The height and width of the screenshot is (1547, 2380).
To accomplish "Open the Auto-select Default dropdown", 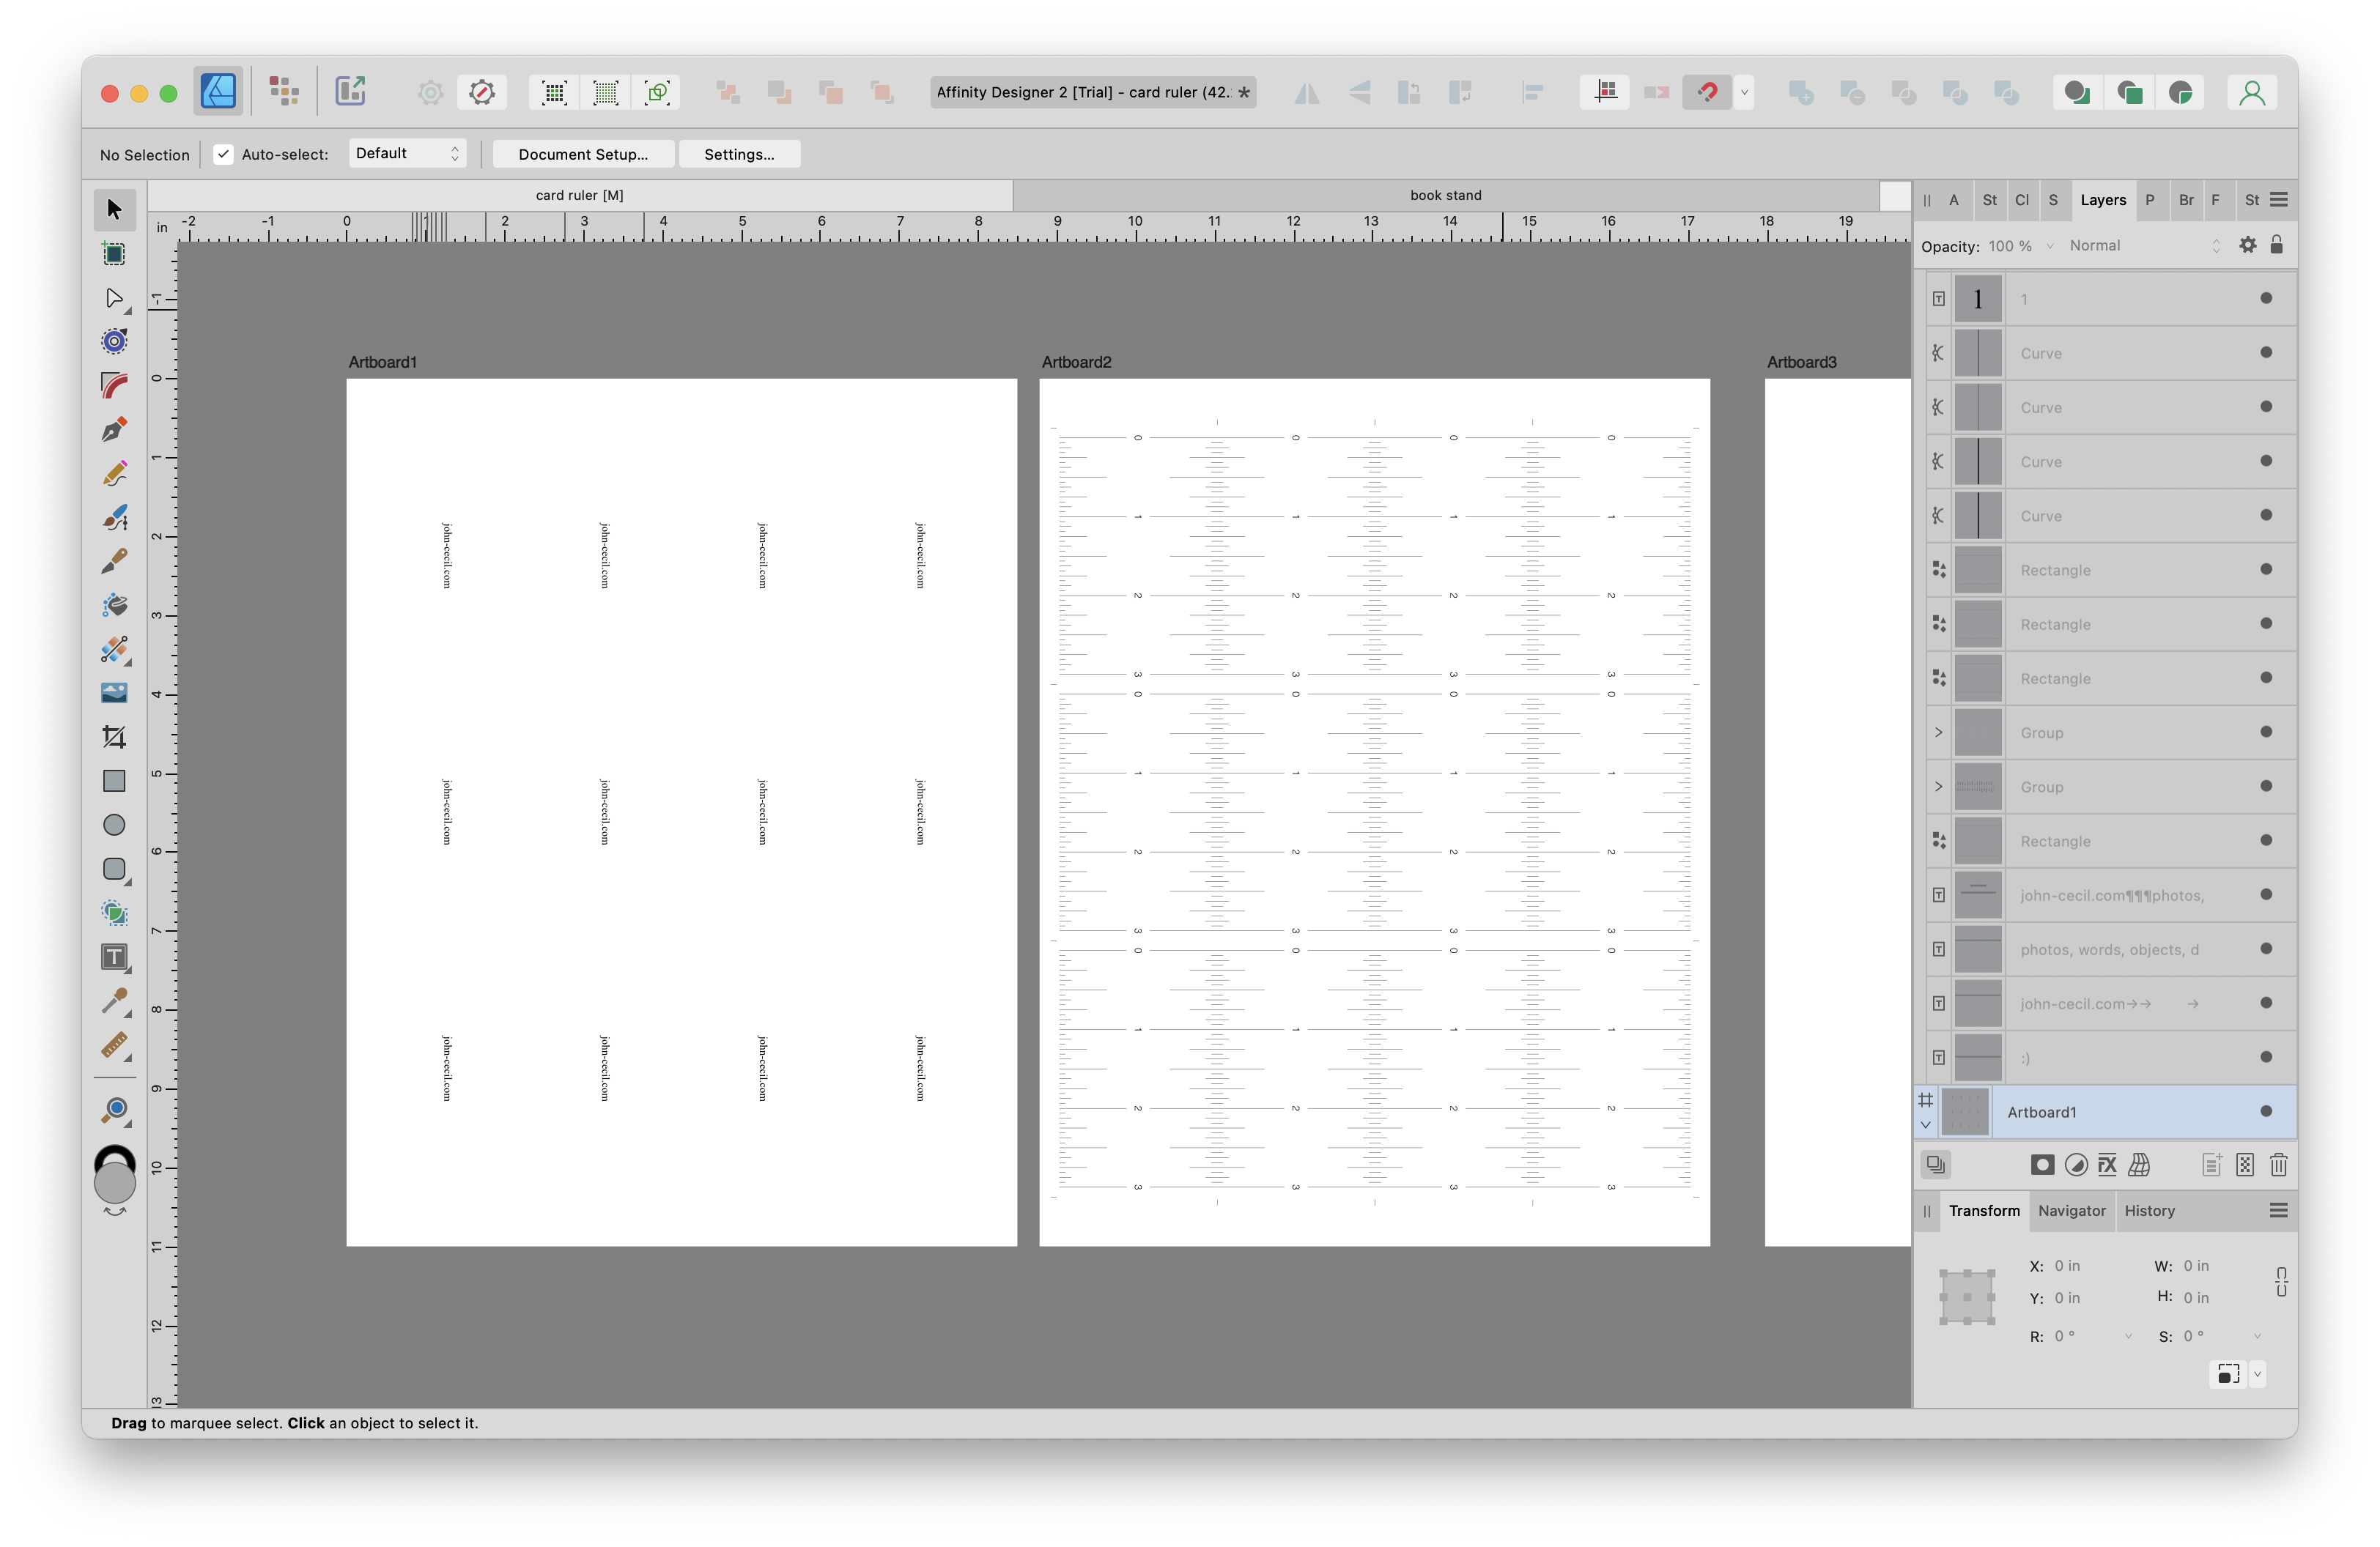I will click(x=407, y=154).
